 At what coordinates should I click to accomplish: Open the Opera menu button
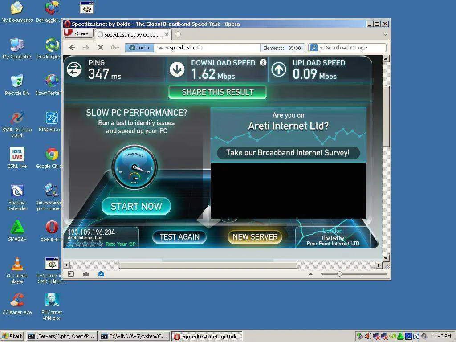coord(78,33)
